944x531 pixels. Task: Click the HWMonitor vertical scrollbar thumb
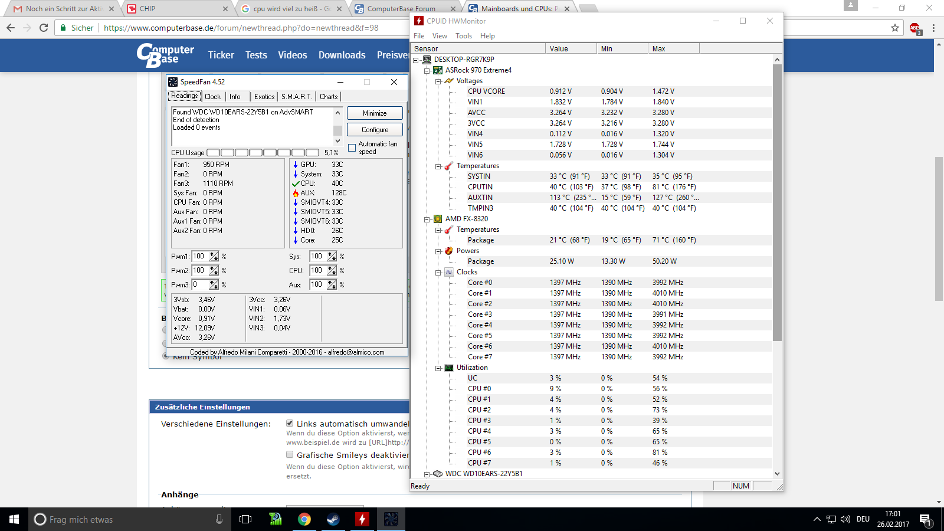[x=777, y=202]
